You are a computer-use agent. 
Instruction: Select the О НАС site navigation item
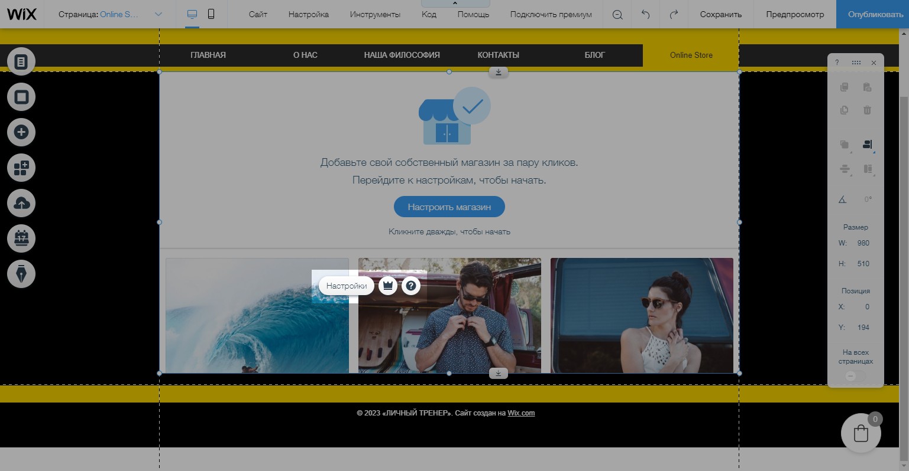305,55
